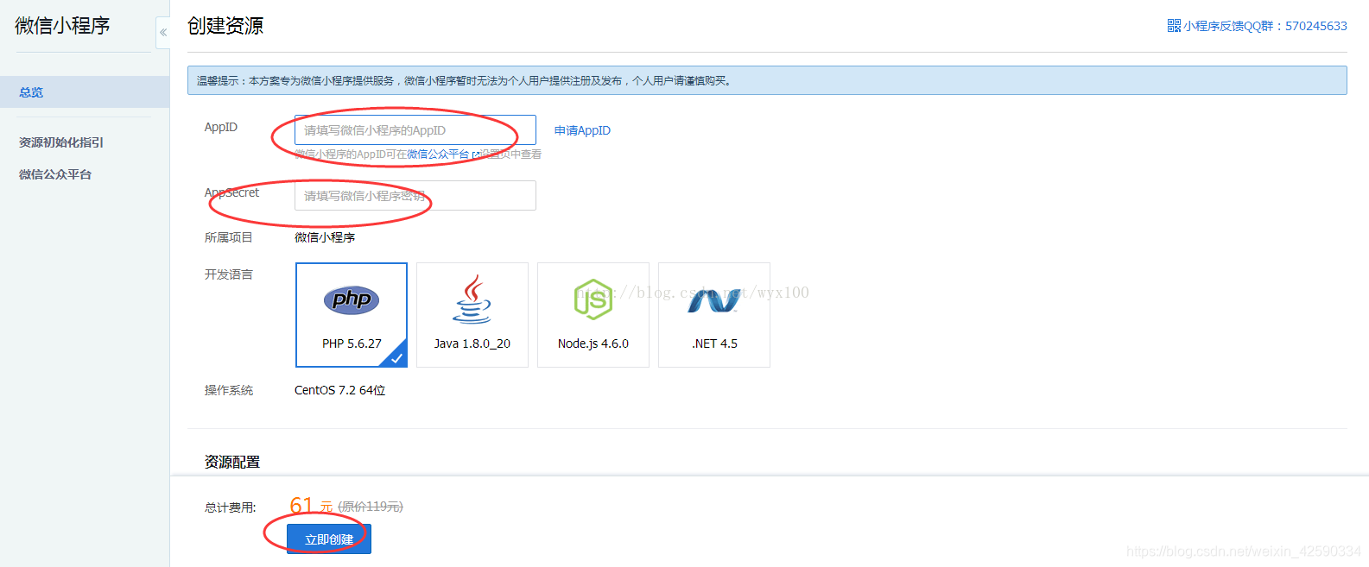The image size is (1369, 567).
Task: Click the 微信小程序 project value
Action: click(x=325, y=237)
